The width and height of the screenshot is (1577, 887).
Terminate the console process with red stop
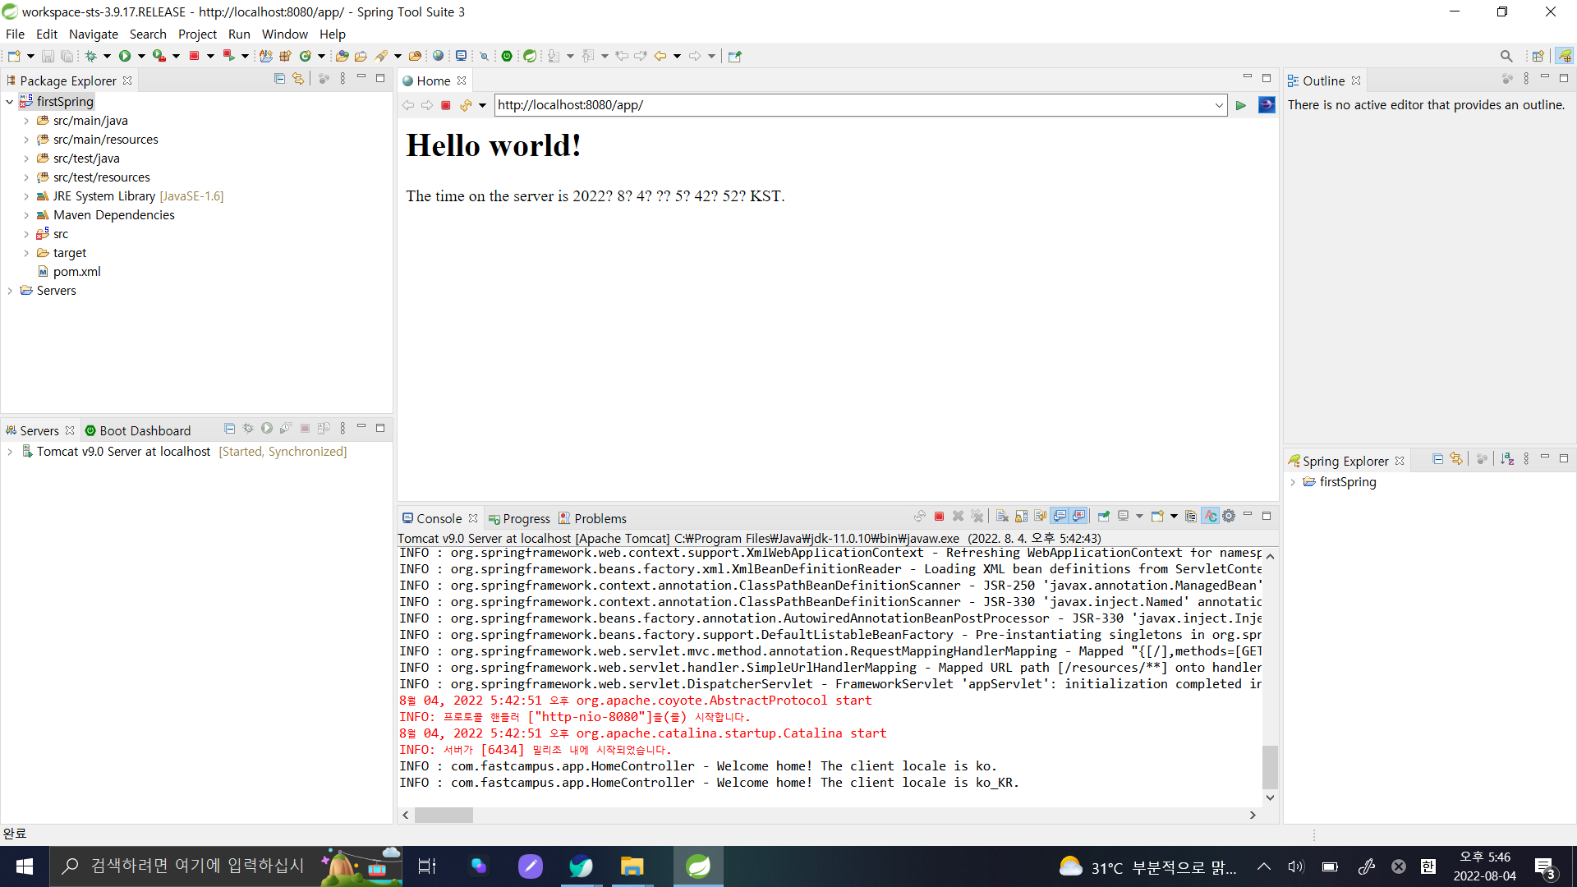tap(939, 517)
